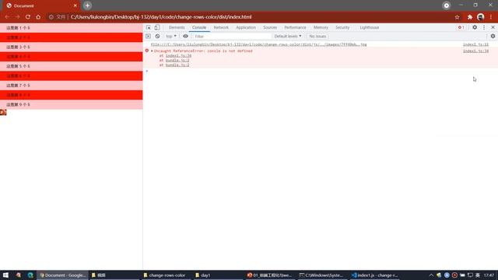Click the red error count badge

[461, 28]
